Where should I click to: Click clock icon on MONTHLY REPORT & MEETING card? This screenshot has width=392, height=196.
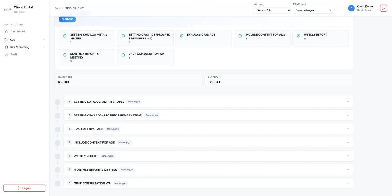click(65, 55)
